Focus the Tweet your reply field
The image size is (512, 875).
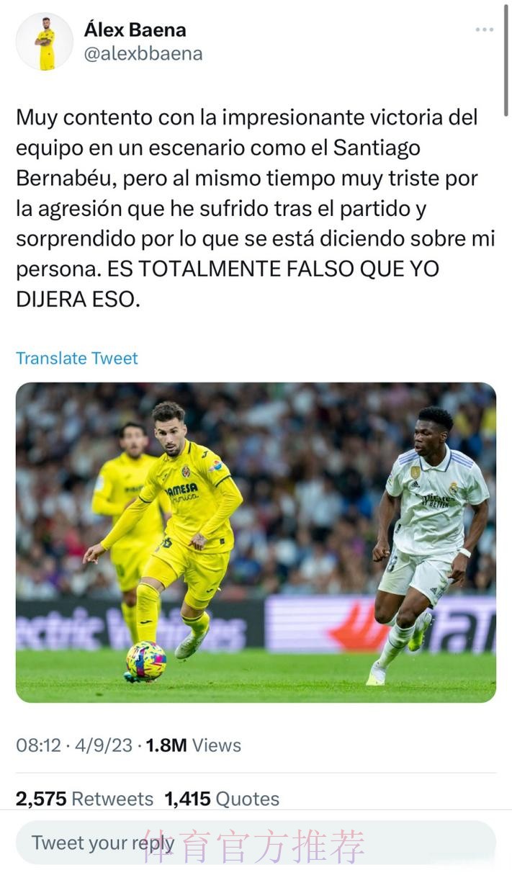click(256, 843)
